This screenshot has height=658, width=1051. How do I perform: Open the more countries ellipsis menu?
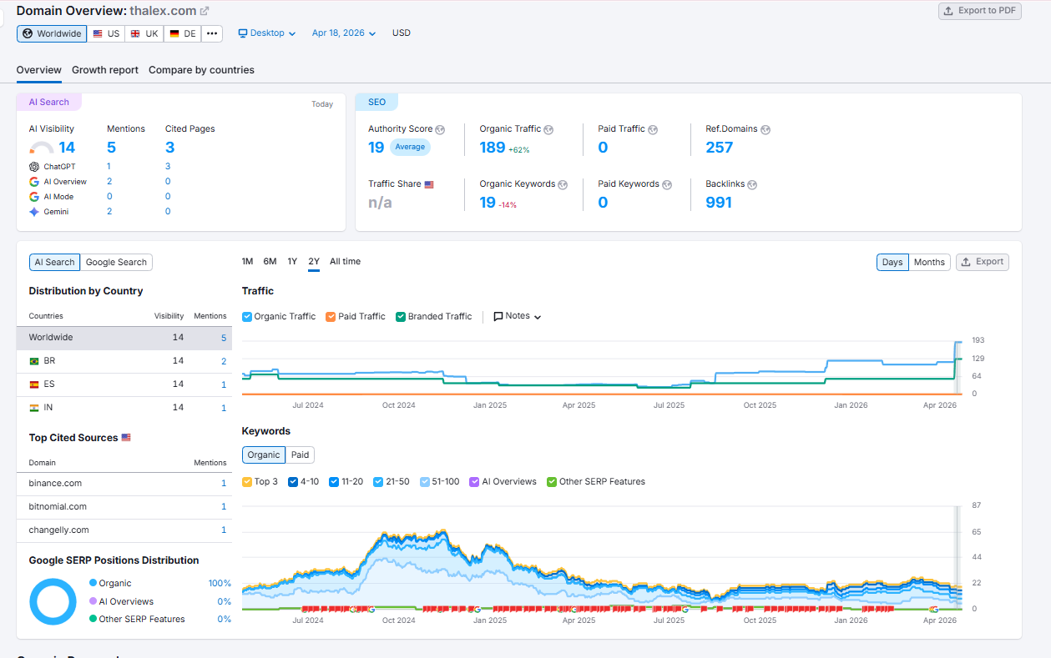(212, 34)
